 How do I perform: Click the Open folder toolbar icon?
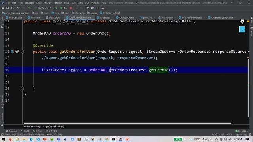point(3,8)
